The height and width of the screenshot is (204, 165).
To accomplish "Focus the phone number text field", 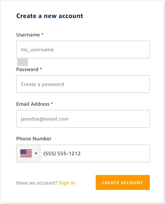I will [95, 153].
